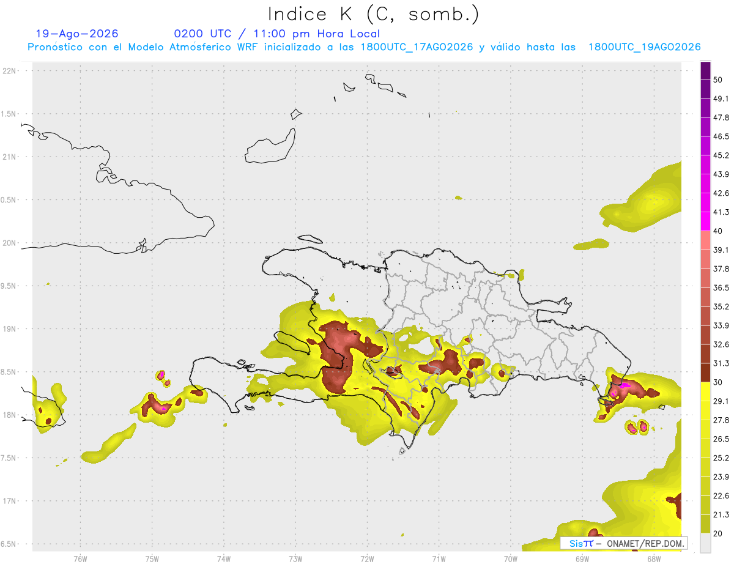Click the colorbar value "20" at the bottom

[718, 533]
